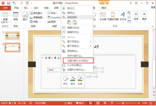The width and height of the screenshot is (156, 106).
Task: Open 大小和位置 size and position
Action: point(77,65)
